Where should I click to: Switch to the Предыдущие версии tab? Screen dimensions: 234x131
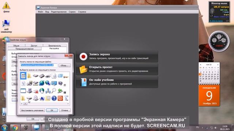24,49
